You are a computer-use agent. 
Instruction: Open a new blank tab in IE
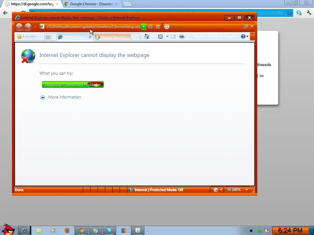click(136, 37)
